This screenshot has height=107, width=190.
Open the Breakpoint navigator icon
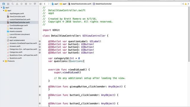(30, 4)
